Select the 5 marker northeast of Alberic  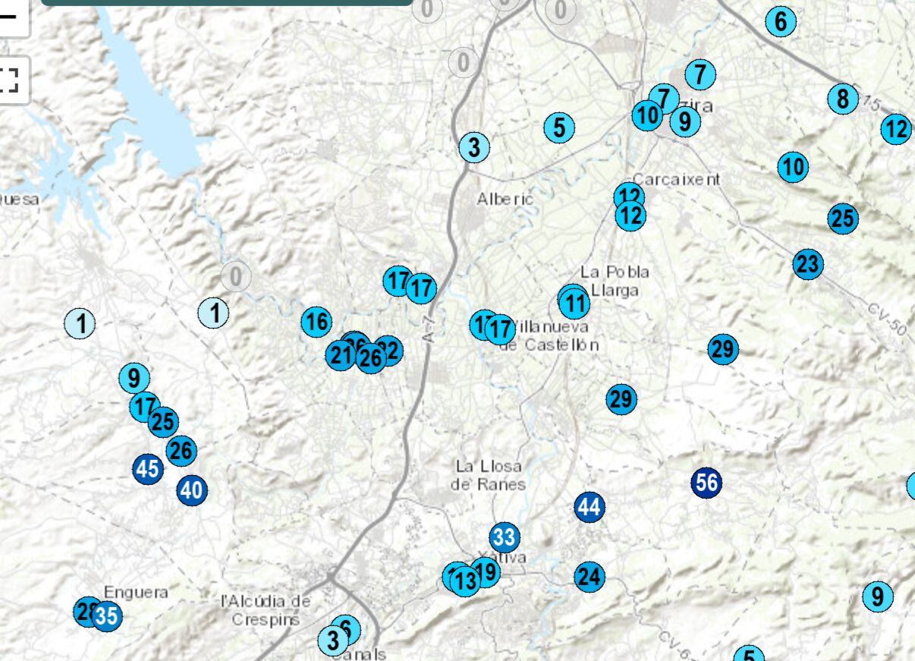(559, 127)
